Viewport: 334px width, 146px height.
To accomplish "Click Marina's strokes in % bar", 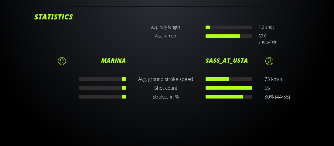I will (x=103, y=97).
